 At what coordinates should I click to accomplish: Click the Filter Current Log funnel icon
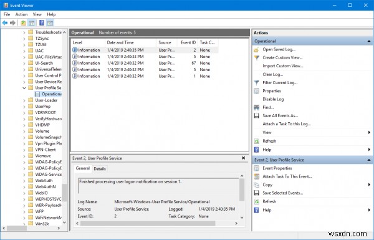[x=256, y=83]
